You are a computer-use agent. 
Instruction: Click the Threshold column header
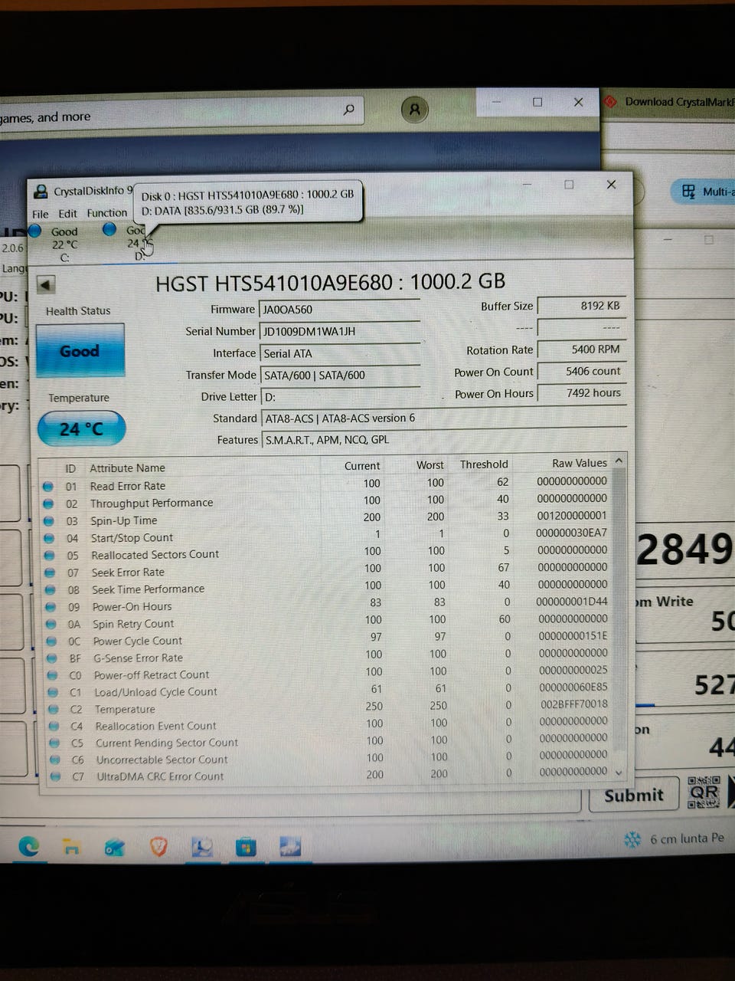coord(484,464)
